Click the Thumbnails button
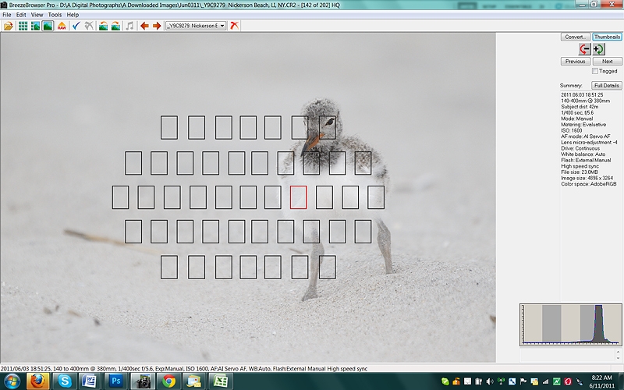Image resolution: width=624 pixels, height=390 pixels. 607,37
